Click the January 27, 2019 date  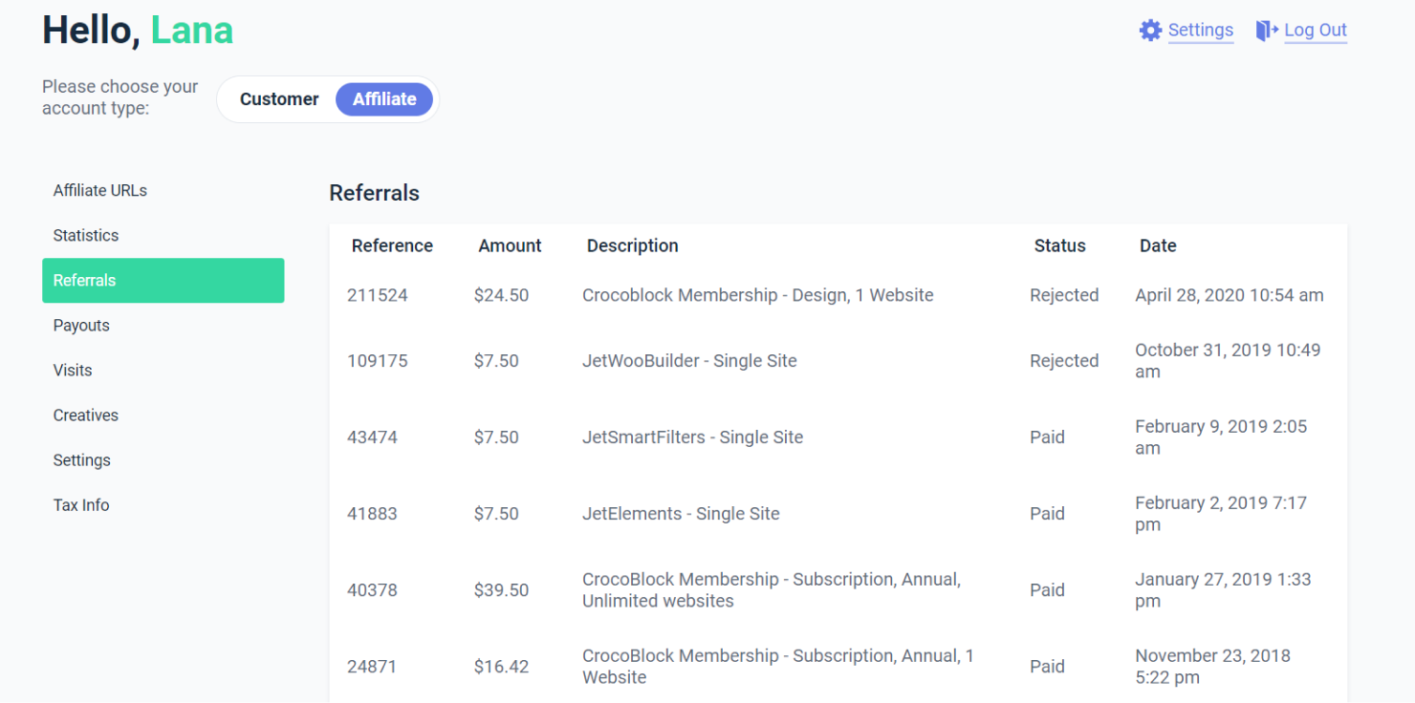(x=1223, y=590)
